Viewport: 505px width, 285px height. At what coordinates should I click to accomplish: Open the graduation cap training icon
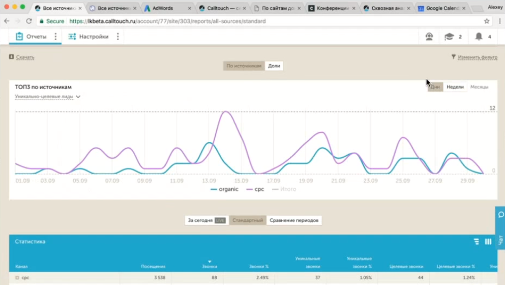tap(449, 37)
